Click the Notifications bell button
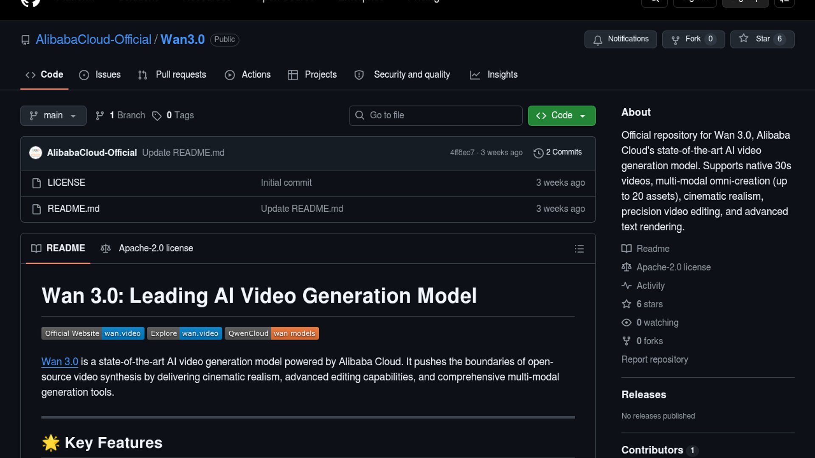Screen dimensions: 815x458 click(621, 39)
